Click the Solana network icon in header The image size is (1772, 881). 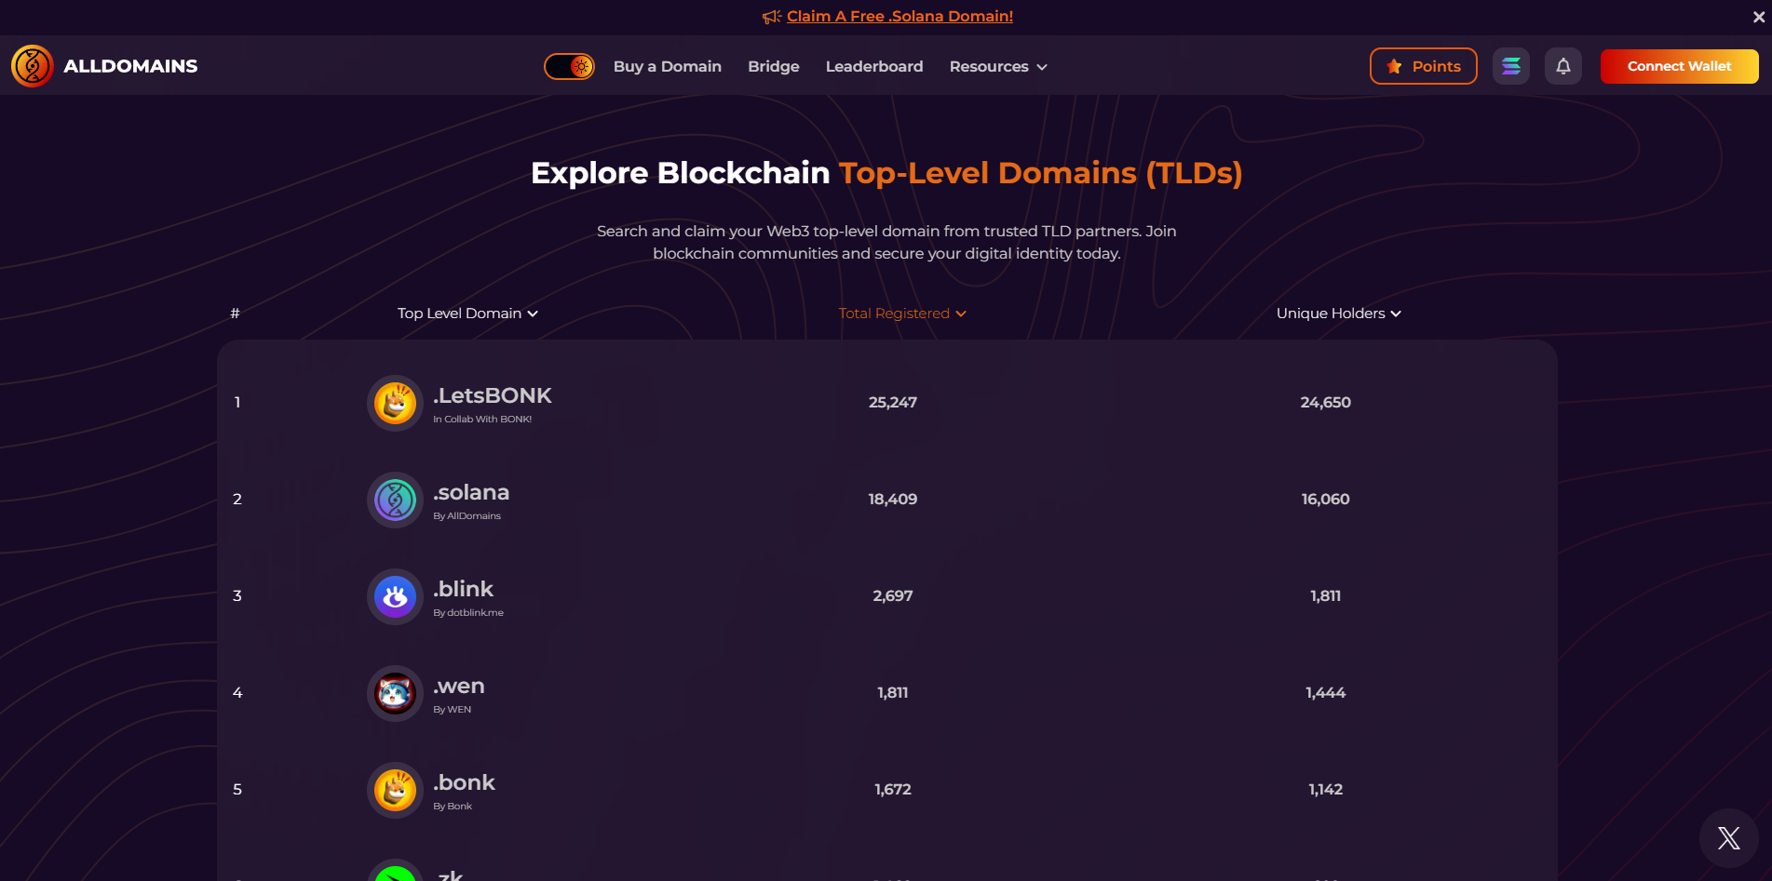click(x=1511, y=65)
